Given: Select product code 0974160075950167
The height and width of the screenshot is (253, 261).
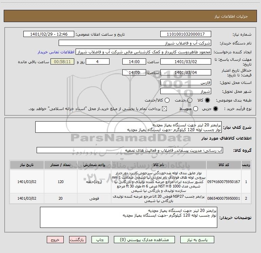Looking at the screenshot, I should click(224, 182).
